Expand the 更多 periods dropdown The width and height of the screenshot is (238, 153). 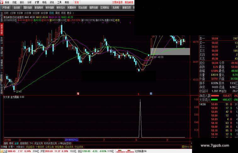pos(70,13)
